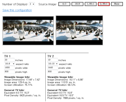The width and height of the screenshot is (126, 102).
Task: Select the 2.35:1 source image button
Action: 104,4
